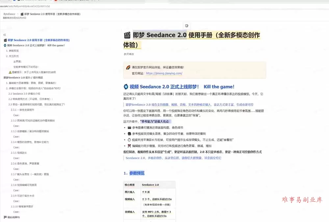Select the outline title 即梦 Seedance 2.0 使用手册

click(x=38, y=40)
